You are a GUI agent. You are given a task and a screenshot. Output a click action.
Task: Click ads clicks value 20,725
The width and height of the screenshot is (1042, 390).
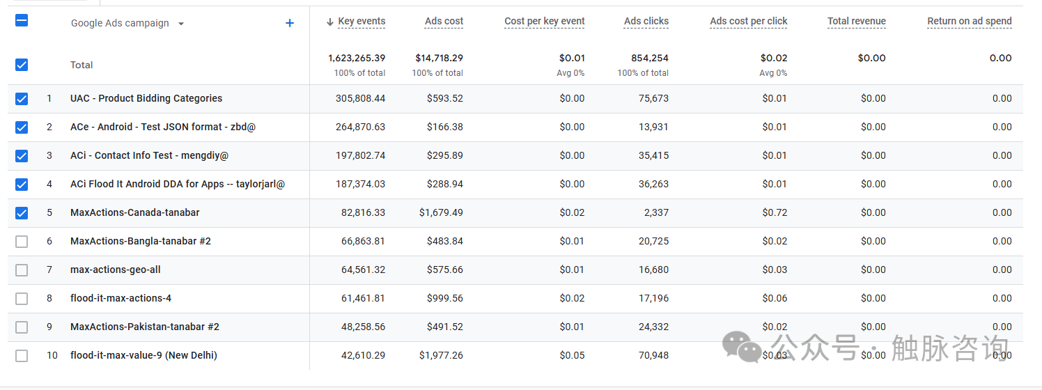tap(653, 241)
